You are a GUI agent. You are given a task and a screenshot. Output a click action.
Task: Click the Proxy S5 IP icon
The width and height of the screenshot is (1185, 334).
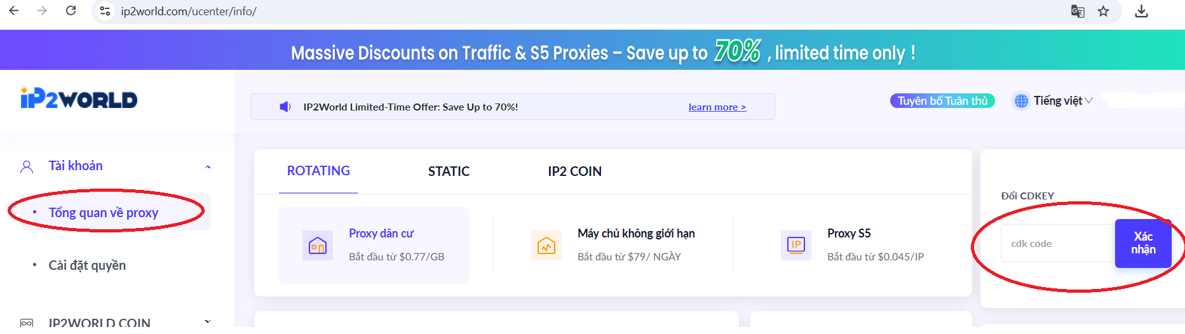796,245
